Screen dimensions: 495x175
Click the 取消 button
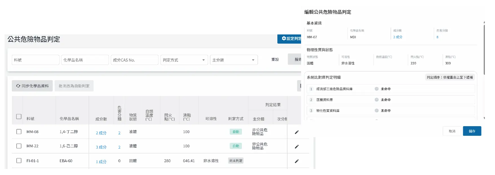tap(452, 131)
